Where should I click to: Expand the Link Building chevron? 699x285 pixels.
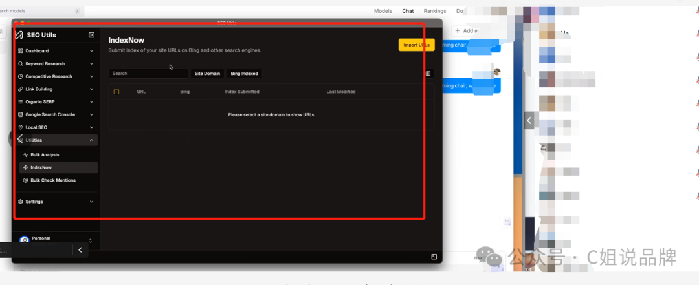coord(91,89)
